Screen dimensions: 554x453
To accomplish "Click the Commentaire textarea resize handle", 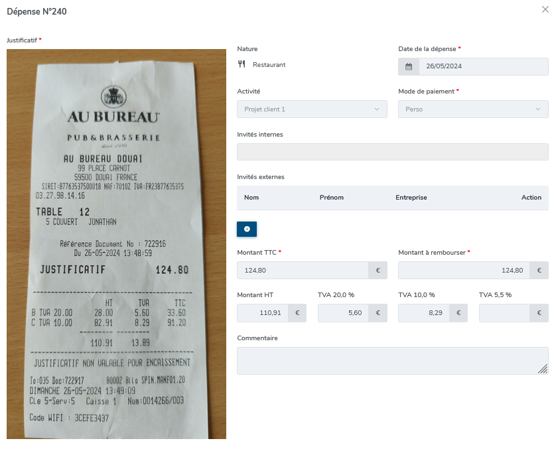I will pos(543,369).
